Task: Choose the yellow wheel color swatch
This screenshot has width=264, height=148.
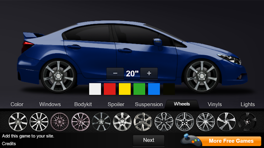Action: (125, 89)
